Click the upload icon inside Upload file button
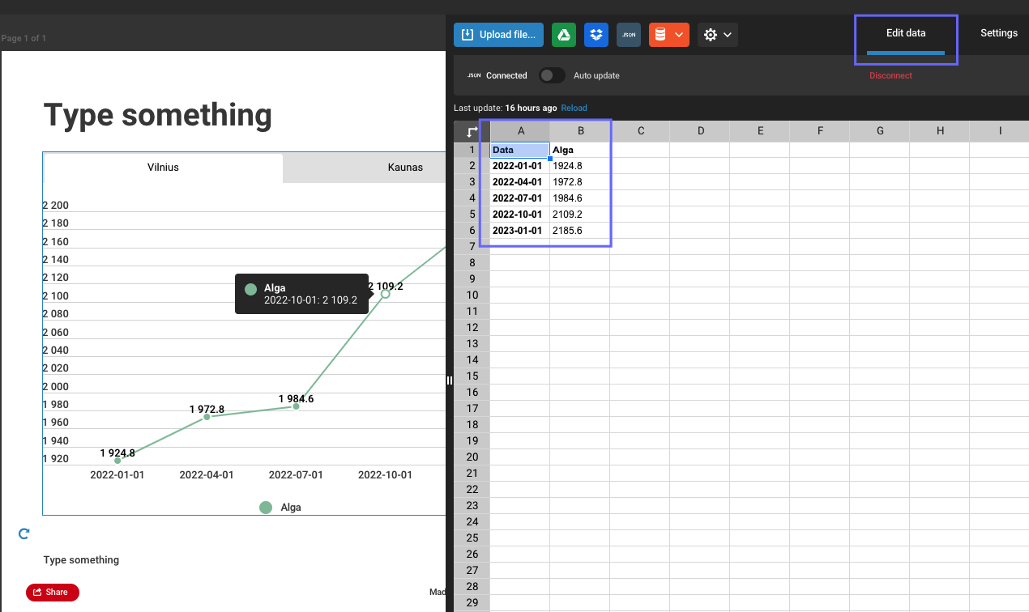 tap(468, 34)
